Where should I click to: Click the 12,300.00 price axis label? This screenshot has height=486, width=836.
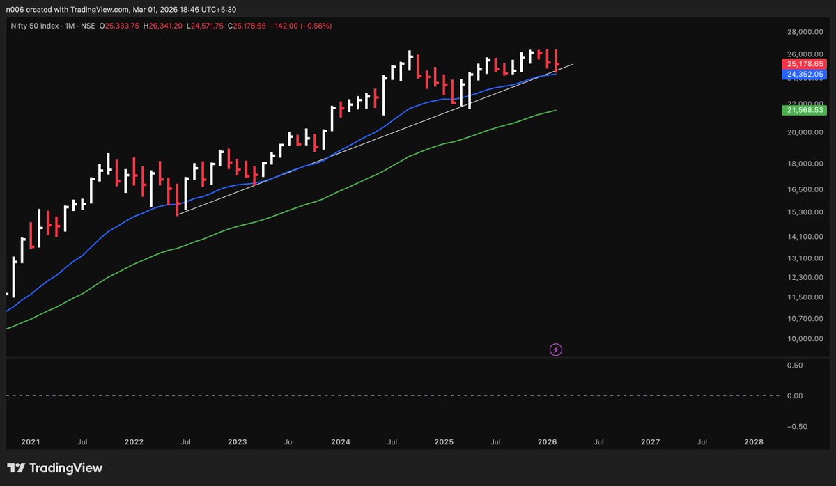click(x=804, y=277)
